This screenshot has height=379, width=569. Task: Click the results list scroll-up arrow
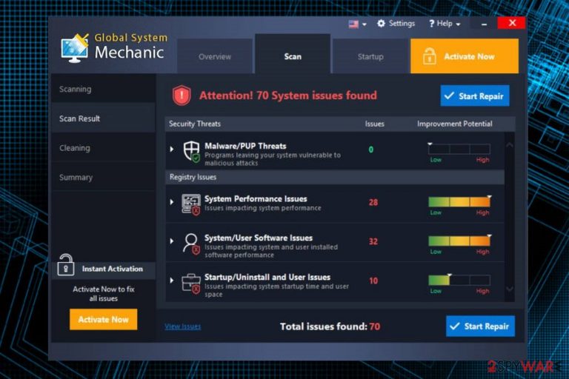point(510,144)
